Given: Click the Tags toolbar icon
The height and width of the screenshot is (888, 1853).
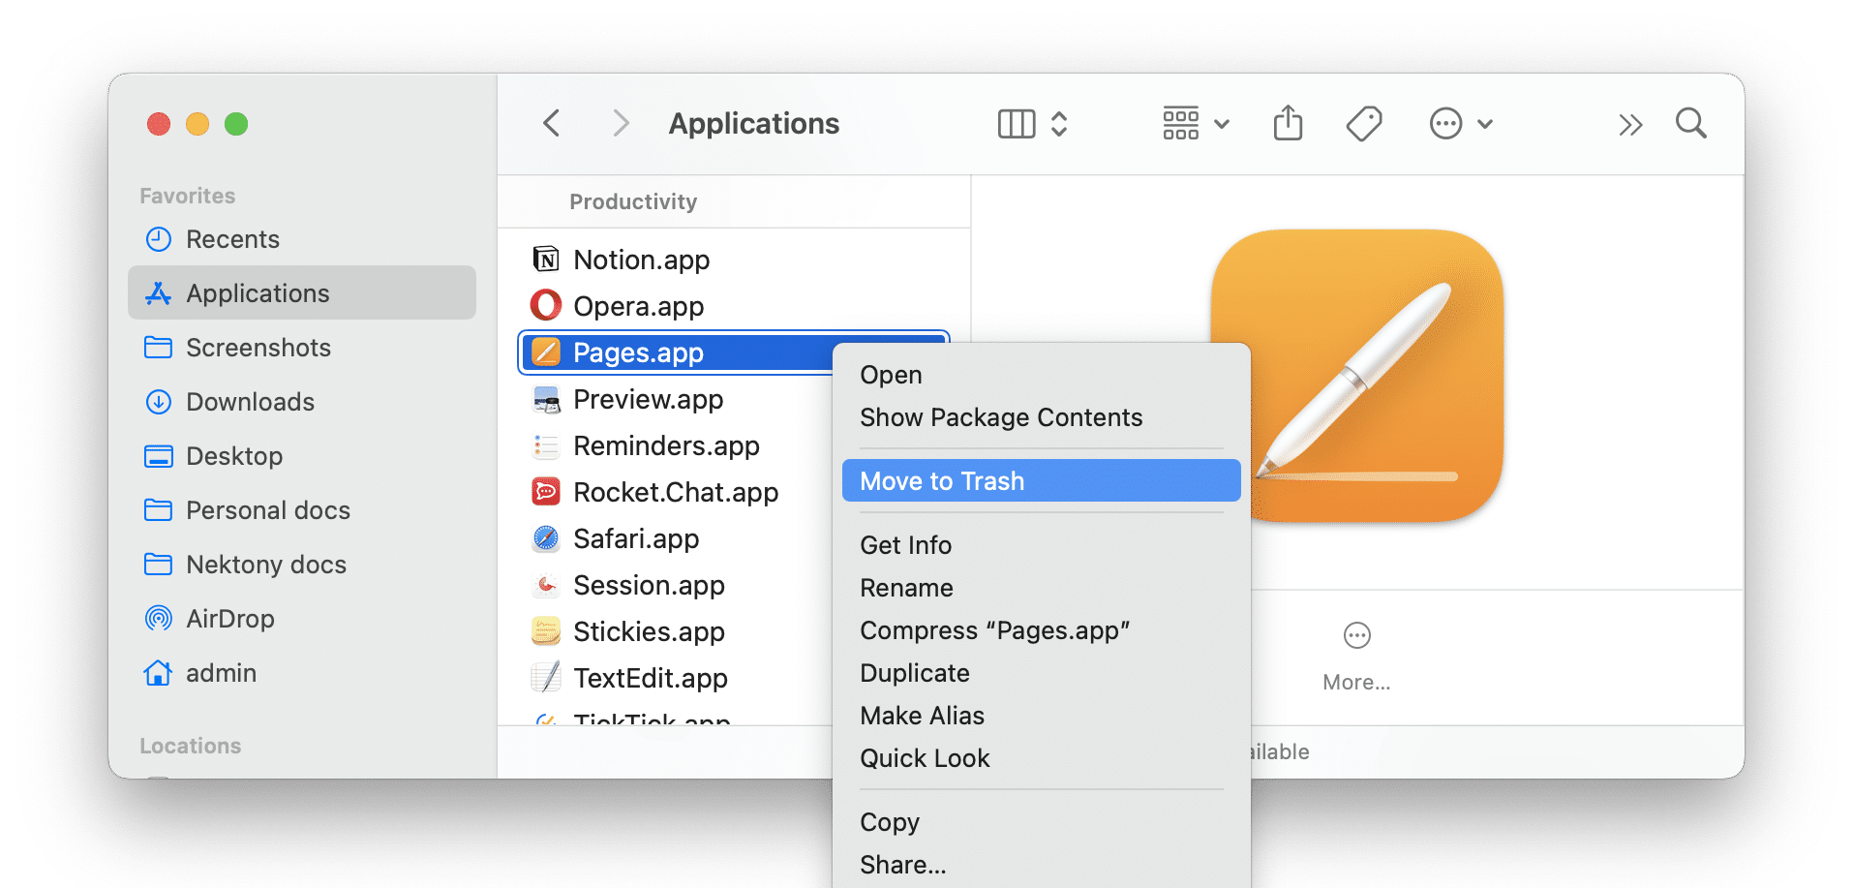Looking at the screenshot, I should point(1364,123).
